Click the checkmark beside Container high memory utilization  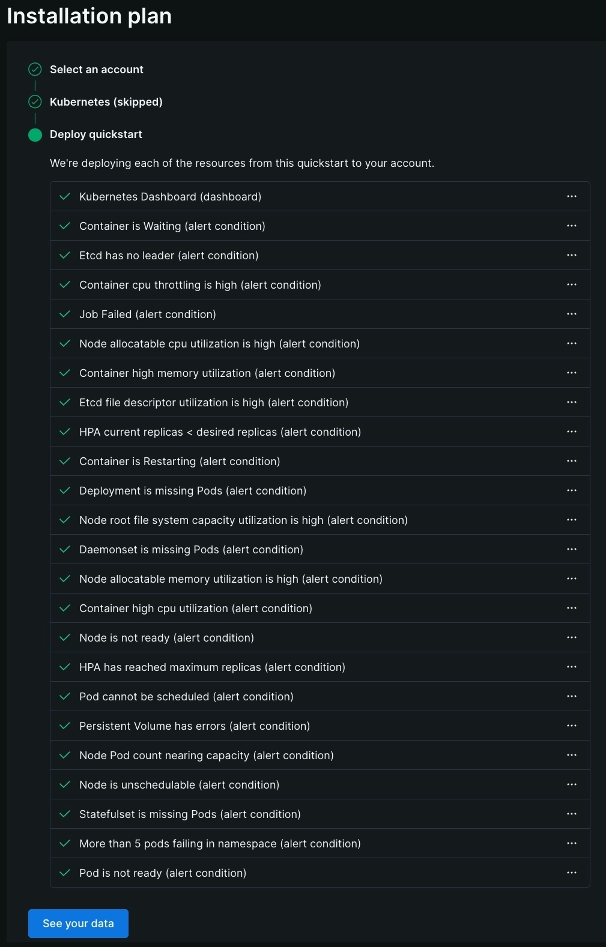65,373
